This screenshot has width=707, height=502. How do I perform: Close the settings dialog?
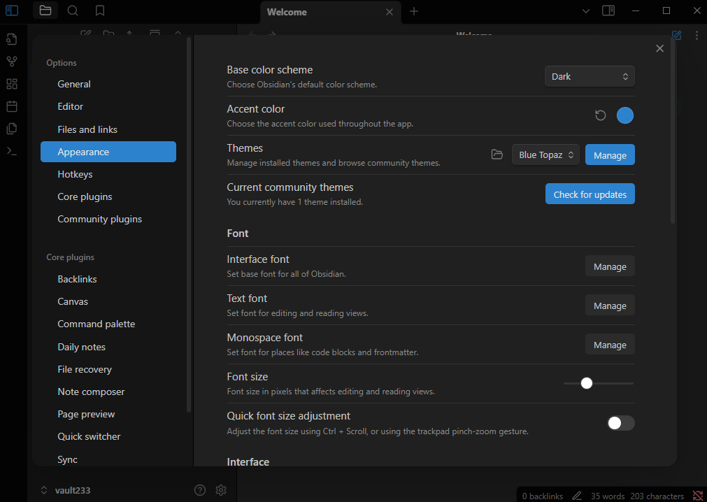click(x=659, y=48)
